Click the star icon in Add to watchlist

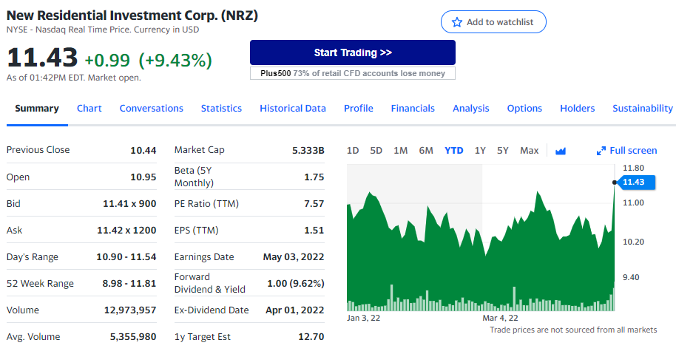tap(457, 22)
